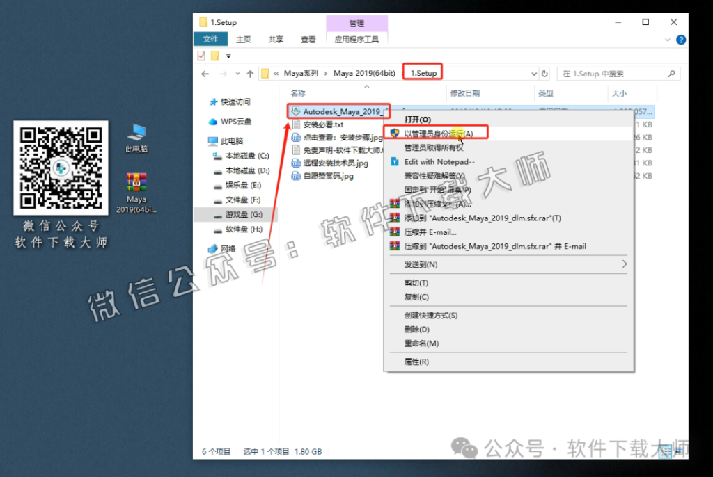This screenshot has height=477, width=713.
Task: Click the new folder quick-access icon
Action: coord(215,56)
